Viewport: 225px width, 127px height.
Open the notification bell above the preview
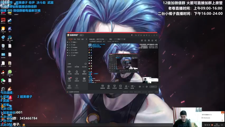pos(152,40)
